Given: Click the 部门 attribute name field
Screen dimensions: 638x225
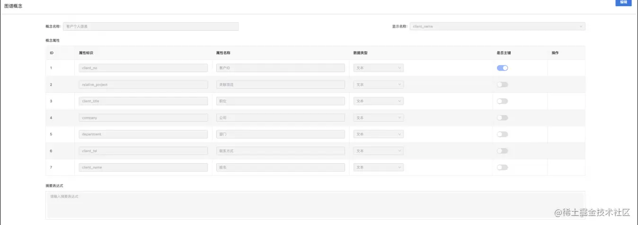Looking at the screenshot, I should (x=281, y=134).
